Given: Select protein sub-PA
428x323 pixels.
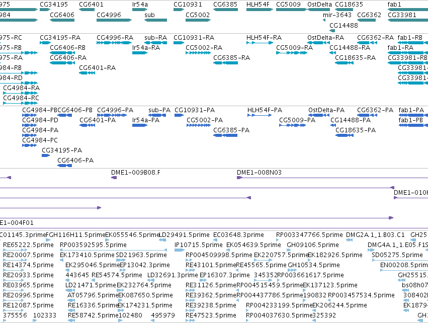Looking at the screenshot, I should click(157, 115).
